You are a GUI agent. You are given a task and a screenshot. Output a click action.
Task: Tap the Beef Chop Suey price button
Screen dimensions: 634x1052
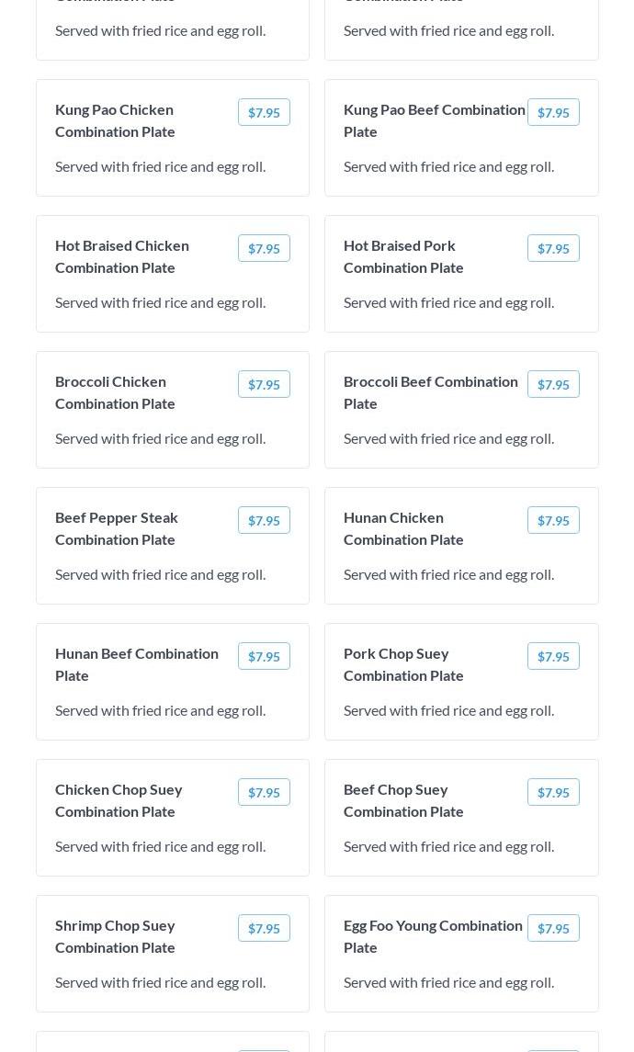click(553, 792)
